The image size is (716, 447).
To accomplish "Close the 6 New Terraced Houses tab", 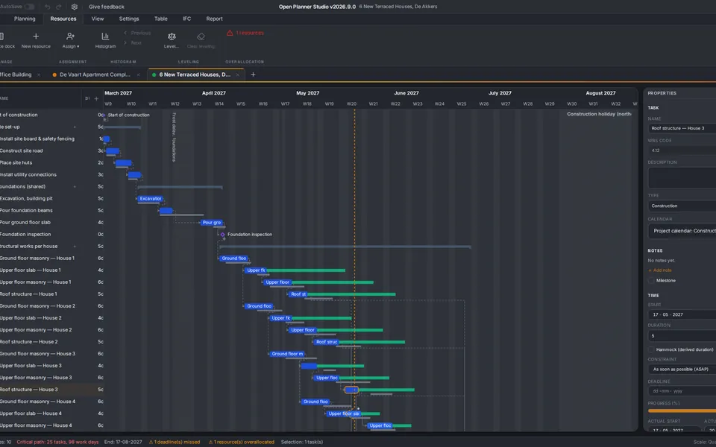I will [237, 74].
